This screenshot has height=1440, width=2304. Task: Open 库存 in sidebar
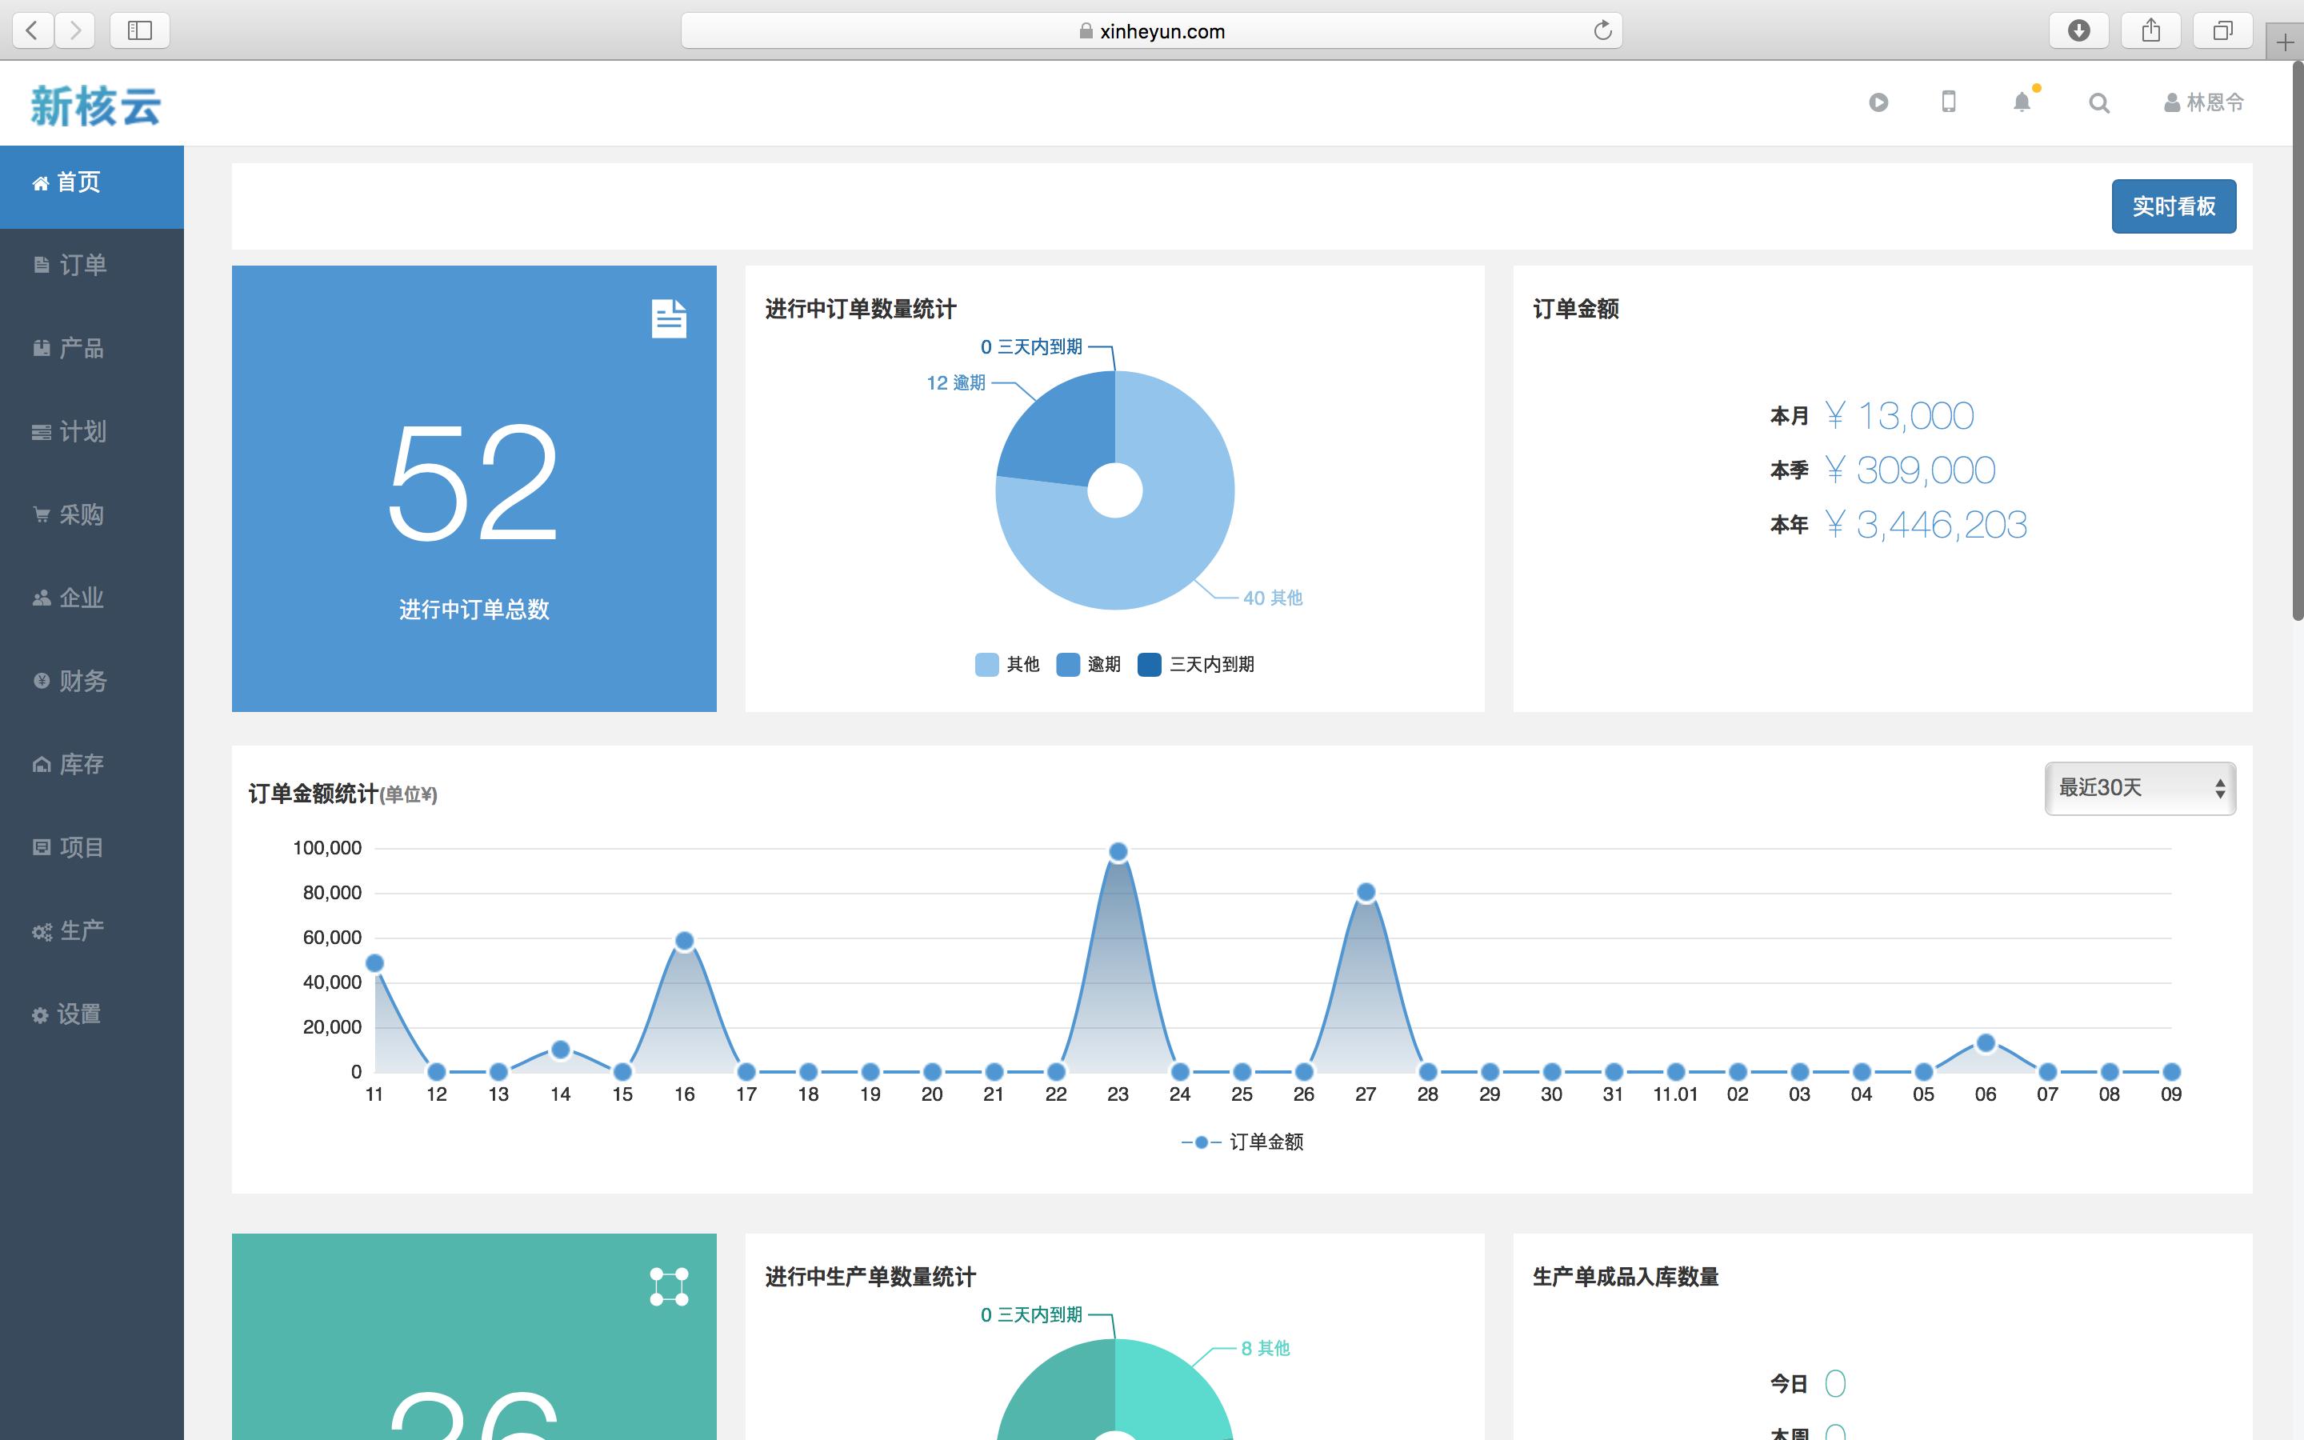coord(91,764)
